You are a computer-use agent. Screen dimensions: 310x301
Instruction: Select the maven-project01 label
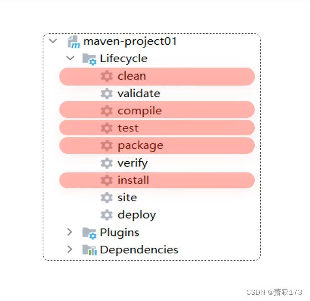[130, 42]
